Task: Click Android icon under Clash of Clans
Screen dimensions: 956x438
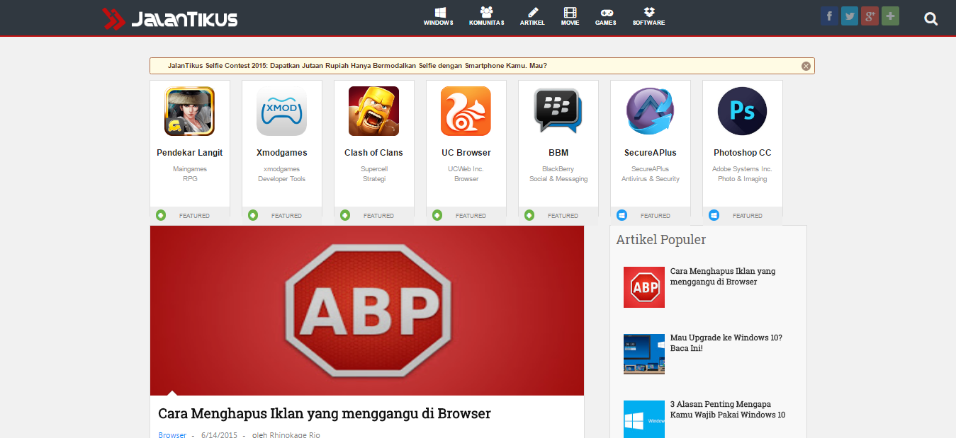Action: (345, 215)
